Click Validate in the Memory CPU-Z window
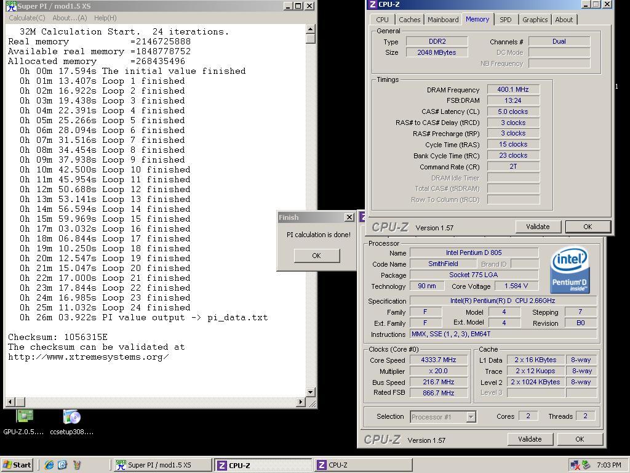Image resolution: width=630 pixels, height=473 pixels. pos(538,227)
